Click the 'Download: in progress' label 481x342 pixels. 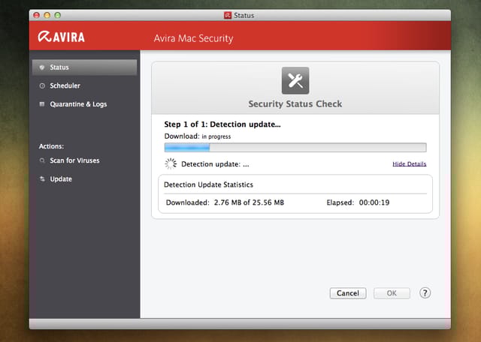point(198,136)
